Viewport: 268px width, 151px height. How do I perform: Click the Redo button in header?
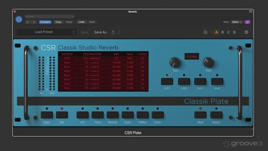[x=92, y=22]
